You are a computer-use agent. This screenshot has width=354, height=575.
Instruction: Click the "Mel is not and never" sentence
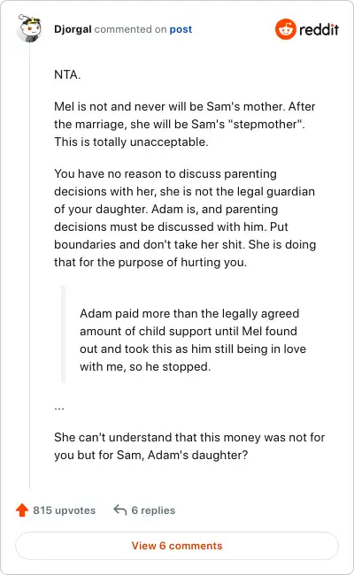tap(185, 115)
